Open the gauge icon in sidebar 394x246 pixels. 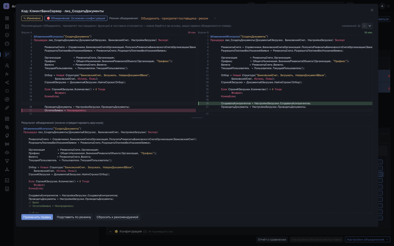point(7,44)
